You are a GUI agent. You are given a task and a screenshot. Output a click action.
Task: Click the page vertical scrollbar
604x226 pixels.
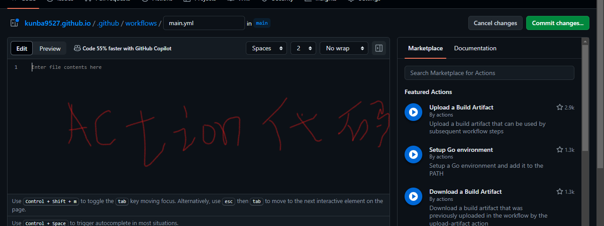(600, 84)
